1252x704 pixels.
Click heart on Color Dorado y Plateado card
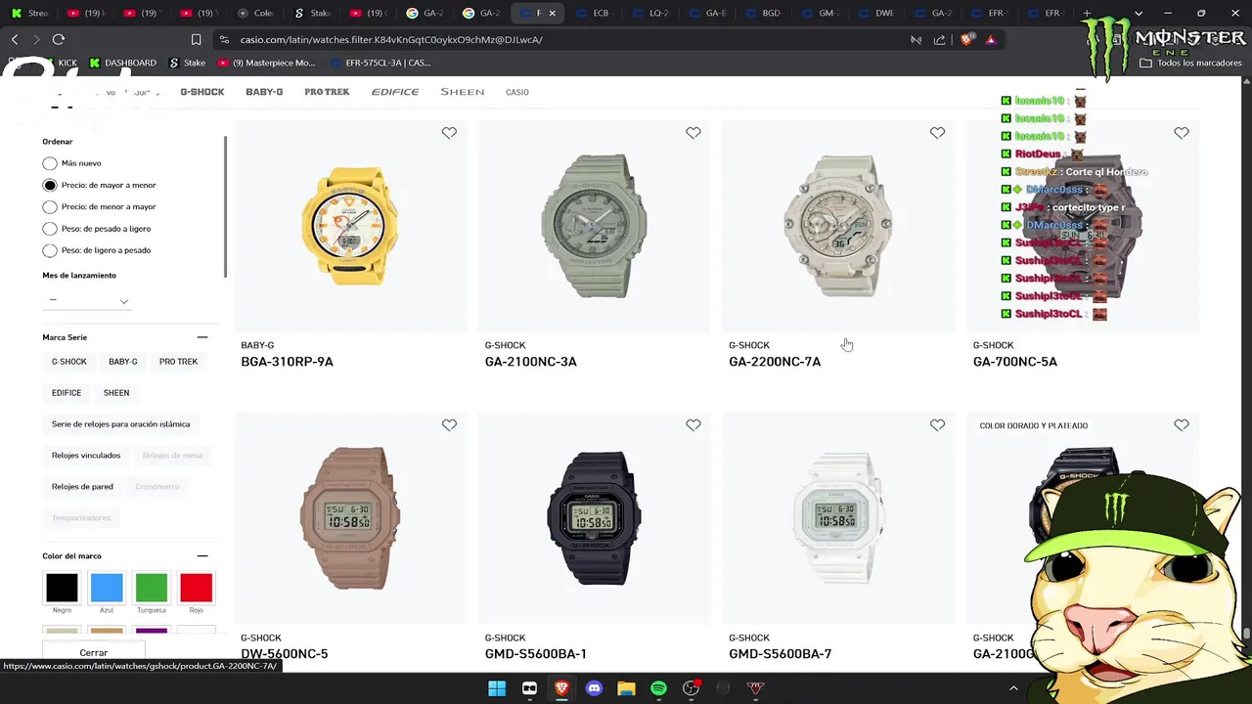tap(1182, 425)
